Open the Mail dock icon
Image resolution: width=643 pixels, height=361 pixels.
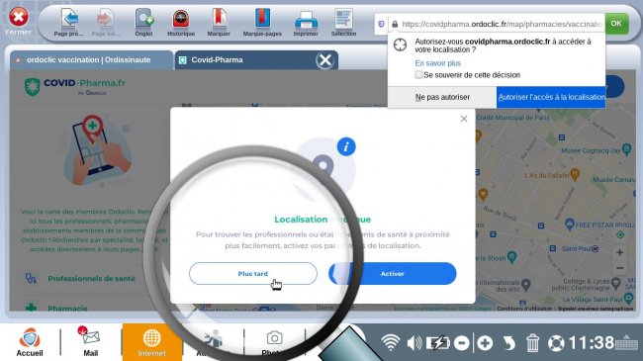pos(91,341)
